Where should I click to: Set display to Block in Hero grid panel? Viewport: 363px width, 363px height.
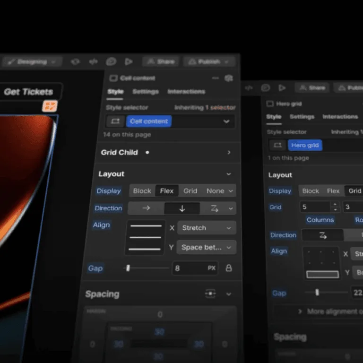311,191
